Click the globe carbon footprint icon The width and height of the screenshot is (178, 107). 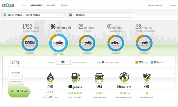124,77
